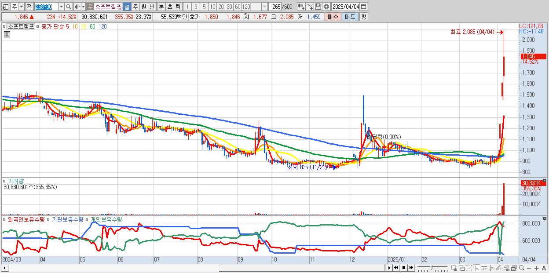Click the add indicator line icon
The width and height of the screenshot is (549, 273).
click(310, 7)
